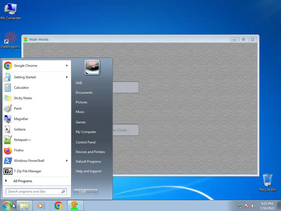Open Firefox from the Start menu
Screen dimensions: 281x211
[37, 150]
